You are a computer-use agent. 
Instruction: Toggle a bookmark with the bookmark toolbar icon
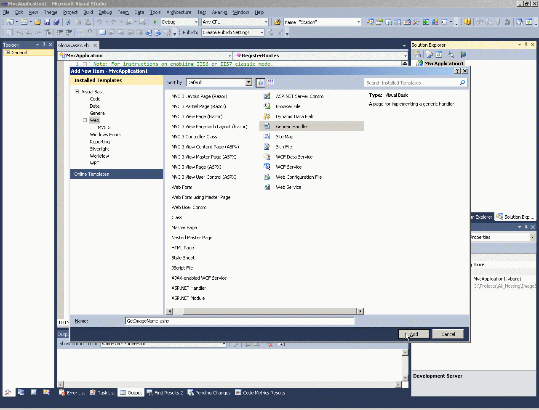(x=102, y=32)
